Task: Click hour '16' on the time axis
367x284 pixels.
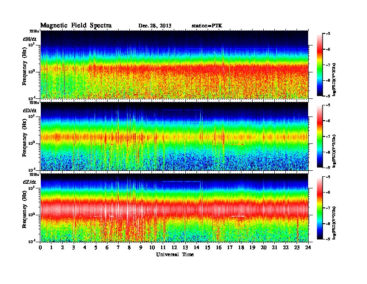Action: pyautogui.click(x=219, y=248)
